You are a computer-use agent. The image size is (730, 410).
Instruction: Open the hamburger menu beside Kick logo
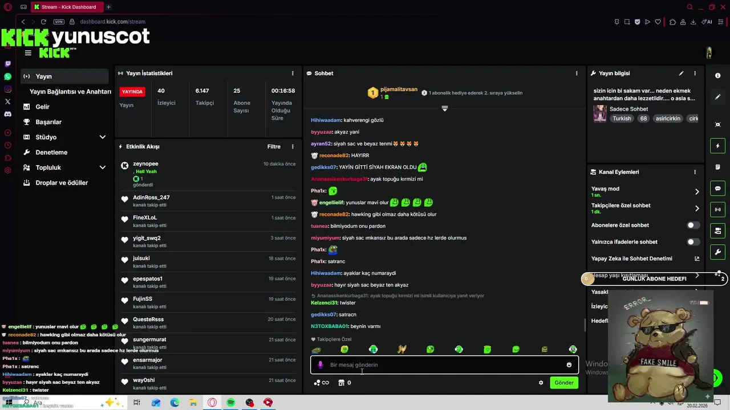pos(28,53)
